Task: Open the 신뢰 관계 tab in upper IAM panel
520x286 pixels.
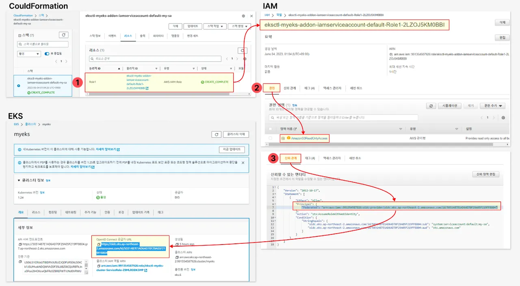Action: (290, 88)
